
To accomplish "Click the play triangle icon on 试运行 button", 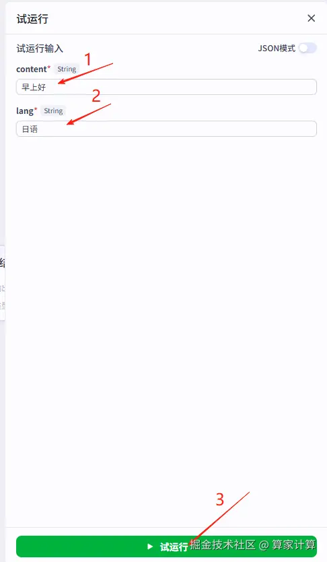I will pyautogui.click(x=150, y=547).
